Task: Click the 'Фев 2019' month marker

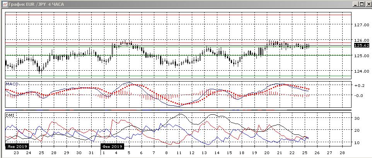Action: coord(112,147)
